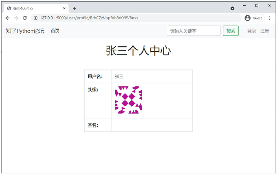Open the 注册 link
Viewport: 278px width, 175px height.
click(265, 31)
